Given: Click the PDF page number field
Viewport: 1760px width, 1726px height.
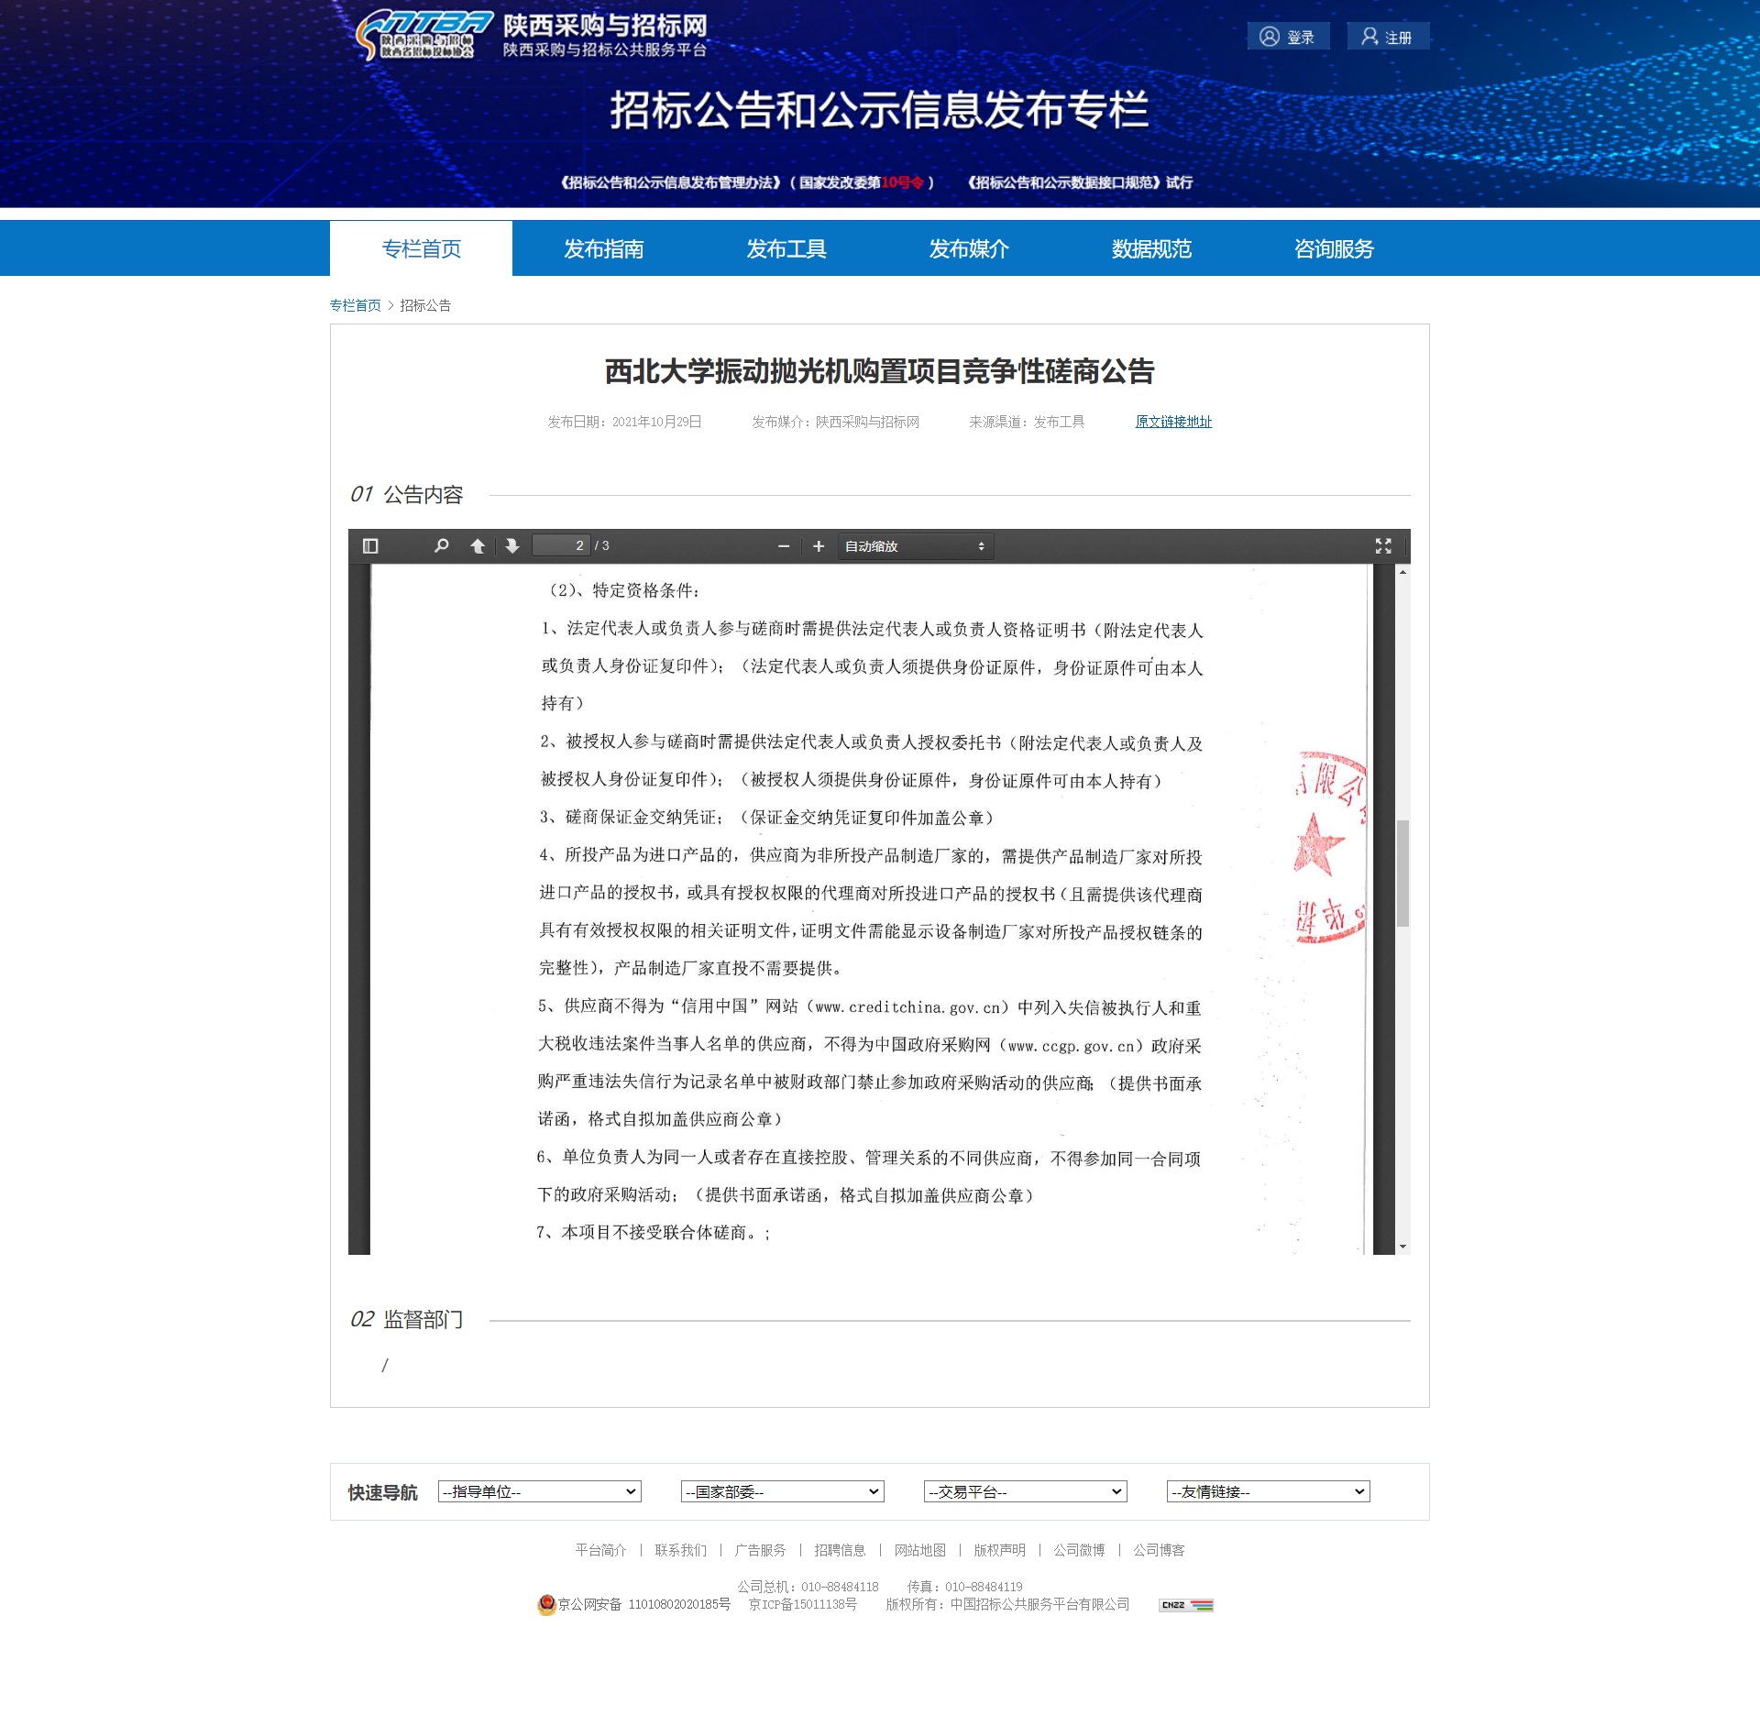Looking at the screenshot, I should coord(562,546).
